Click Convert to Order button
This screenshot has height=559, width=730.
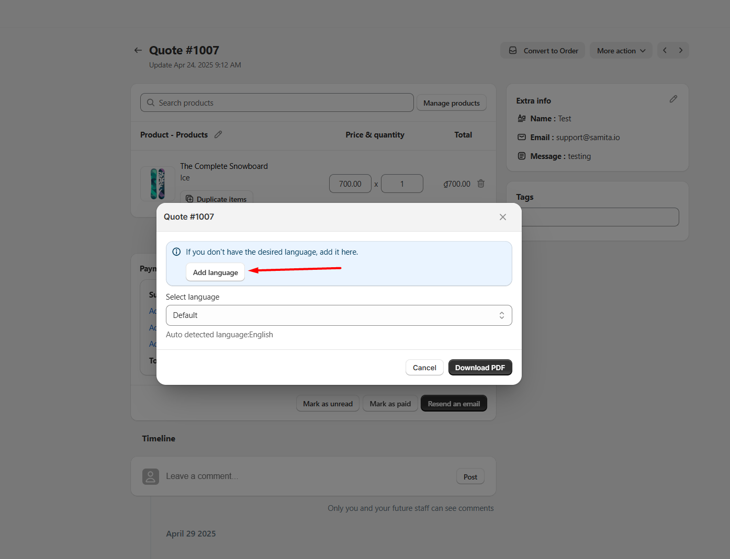click(x=543, y=51)
